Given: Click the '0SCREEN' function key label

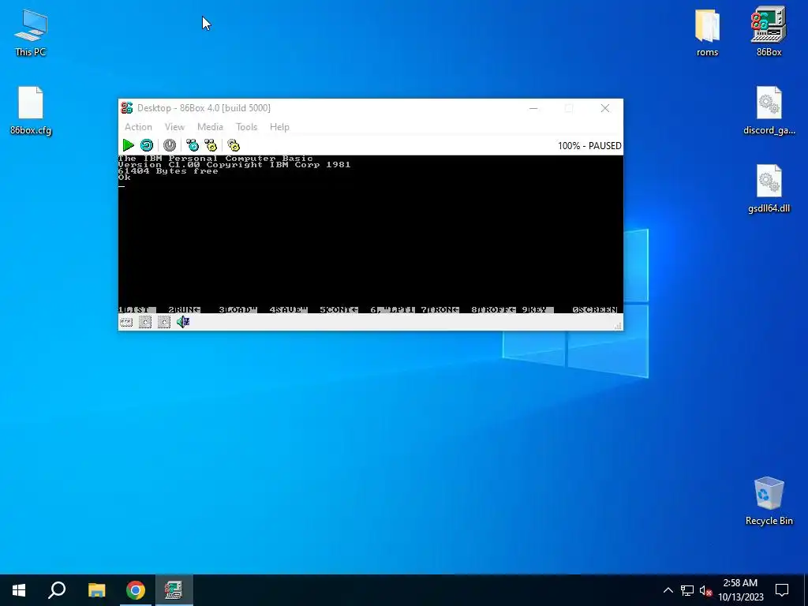Looking at the screenshot, I should click(x=595, y=309).
